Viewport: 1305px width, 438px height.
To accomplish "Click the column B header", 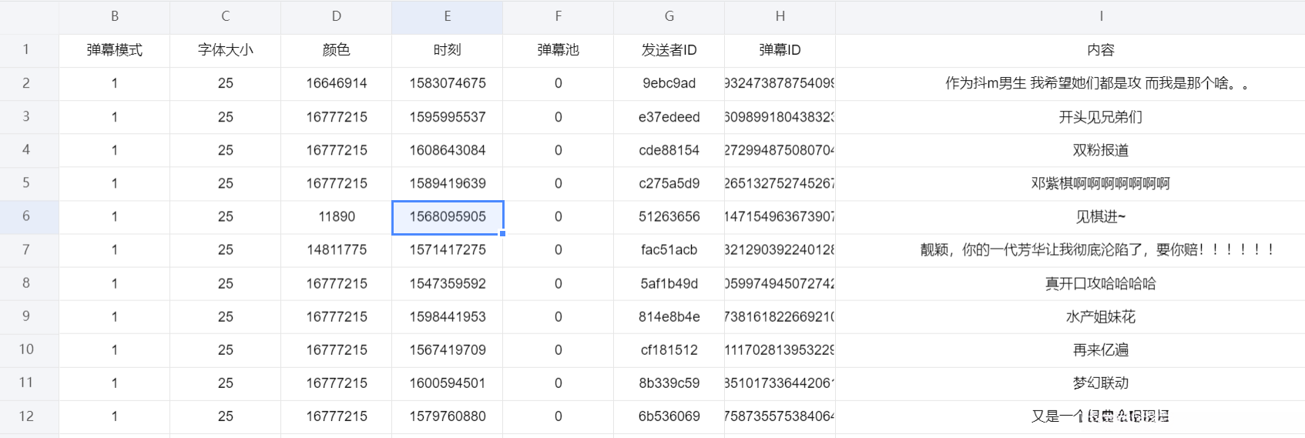I will [114, 16].
